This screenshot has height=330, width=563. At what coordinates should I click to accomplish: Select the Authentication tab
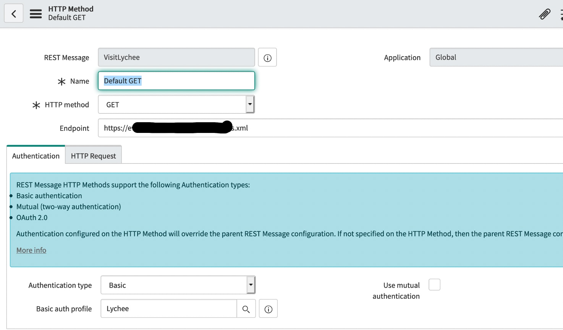[36, 156]
